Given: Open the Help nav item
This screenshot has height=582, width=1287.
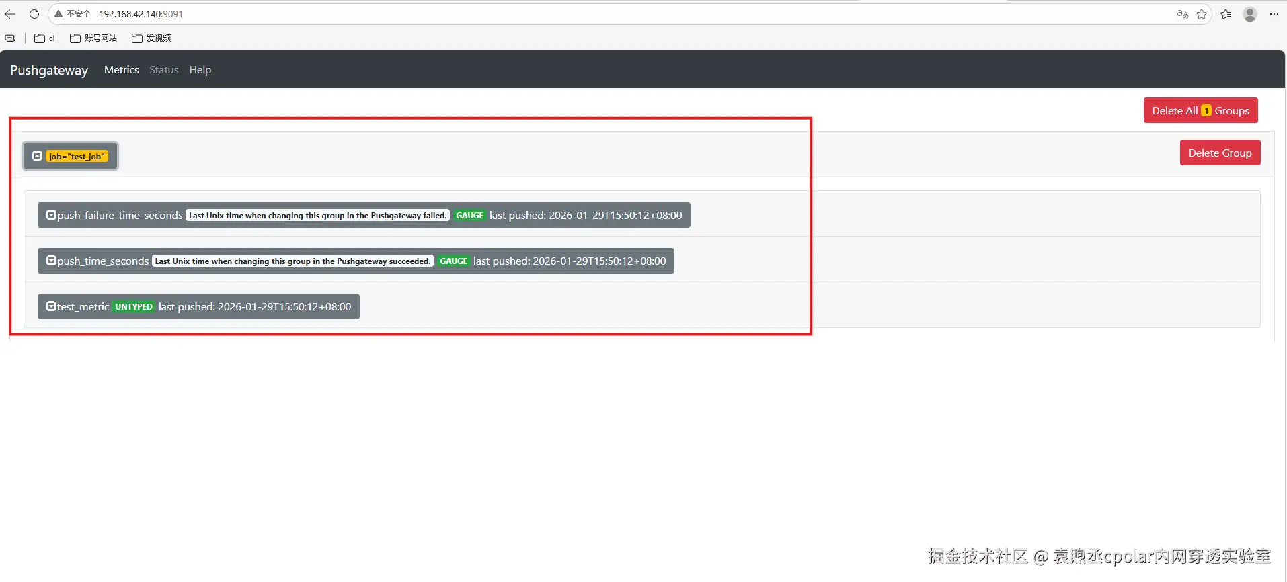Looking at the screenshot, I should click(200, 69).
